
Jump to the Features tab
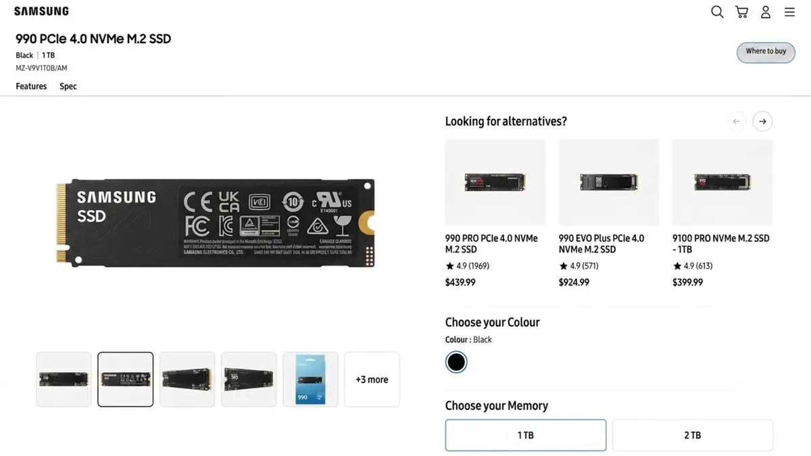[31, 86]
